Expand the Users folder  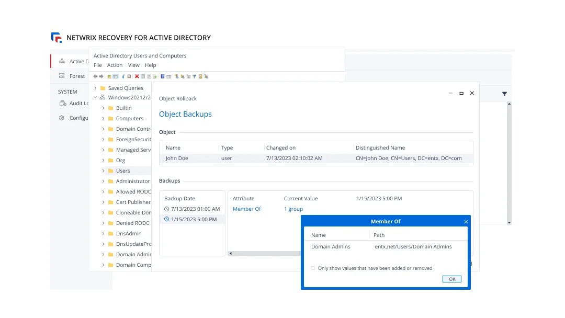104,171
